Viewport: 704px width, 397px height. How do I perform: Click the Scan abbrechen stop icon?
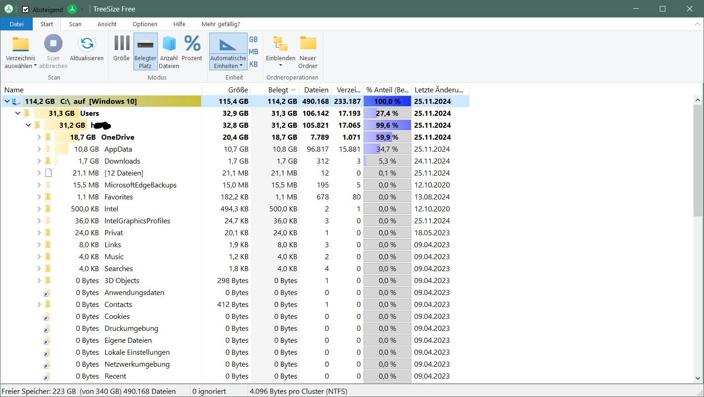pos(53,44)
